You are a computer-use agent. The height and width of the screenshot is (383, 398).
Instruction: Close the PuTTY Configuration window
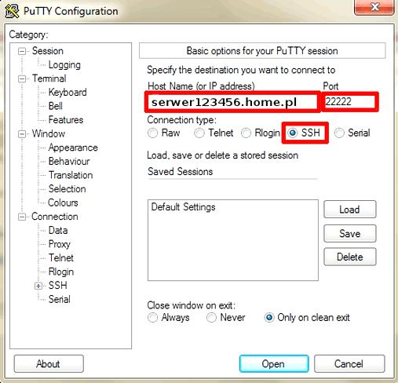coord(374,7)
